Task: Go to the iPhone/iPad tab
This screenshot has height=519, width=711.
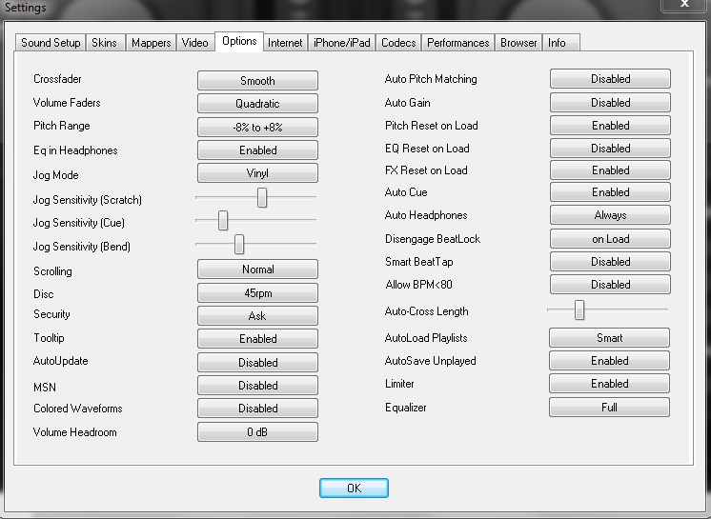Action: pos(342,43)
